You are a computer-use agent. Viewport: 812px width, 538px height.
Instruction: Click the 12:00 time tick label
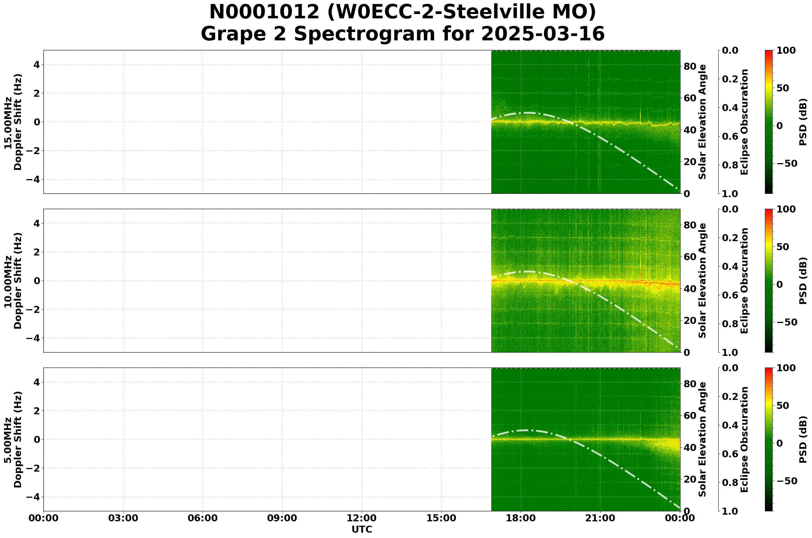361,518
